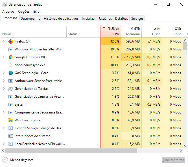Expand the Firefox (7) process group
Viewport: 188px width, 167px height.
[4, 41]
